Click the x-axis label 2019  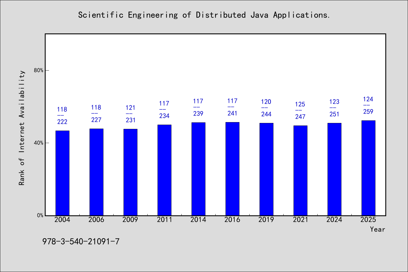[266, 220]
